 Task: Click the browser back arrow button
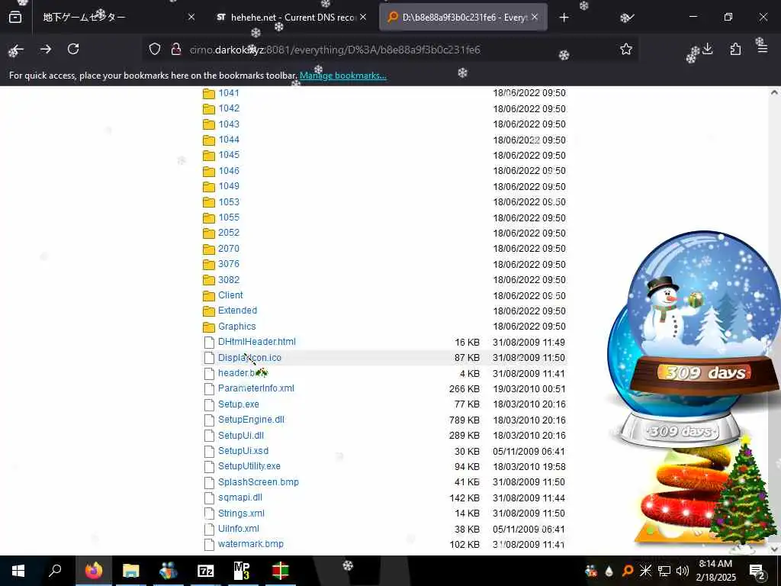pyautogui.click(x=17, y=50)
